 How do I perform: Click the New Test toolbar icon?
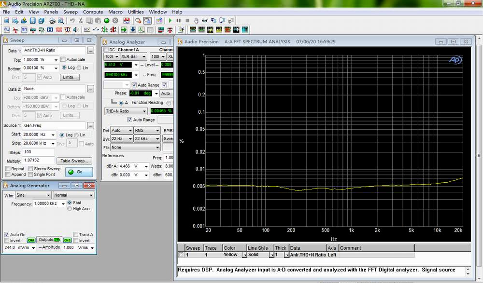click(x=6, y=21)
